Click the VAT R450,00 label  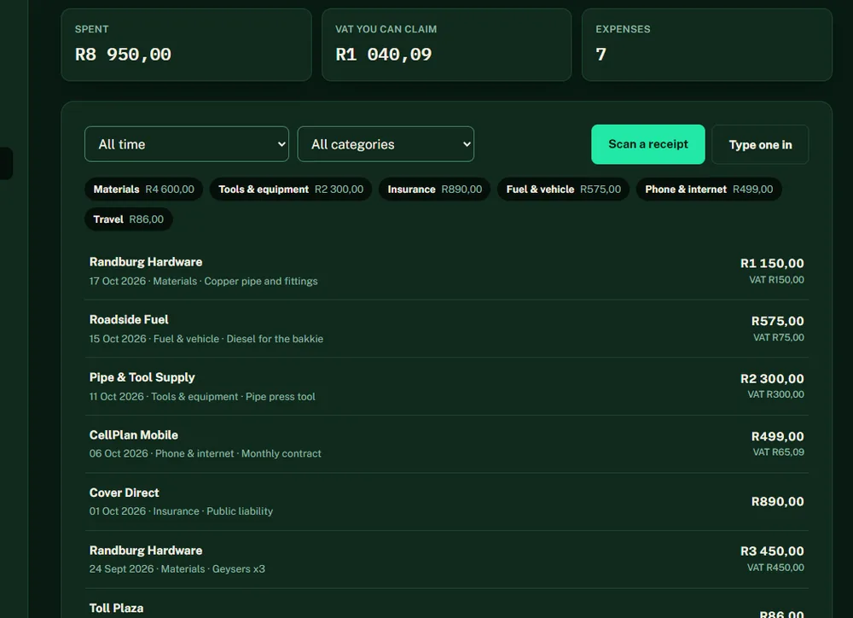775,568
